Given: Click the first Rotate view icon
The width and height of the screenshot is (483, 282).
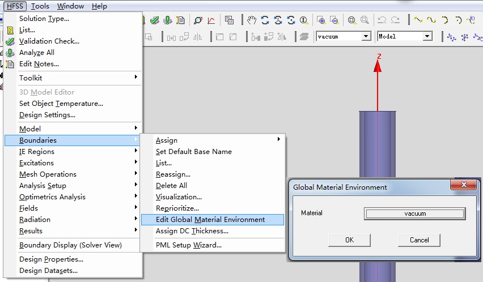Looking at the screenshot, I should coord(265,20).
